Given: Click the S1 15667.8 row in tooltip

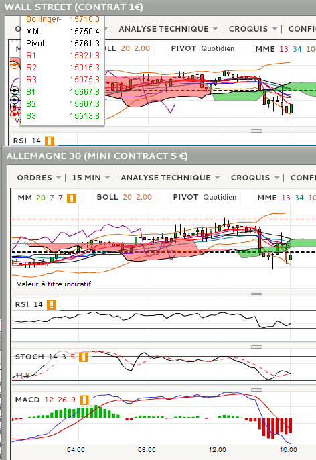Looking at the screenshot, I should [63, 92].
